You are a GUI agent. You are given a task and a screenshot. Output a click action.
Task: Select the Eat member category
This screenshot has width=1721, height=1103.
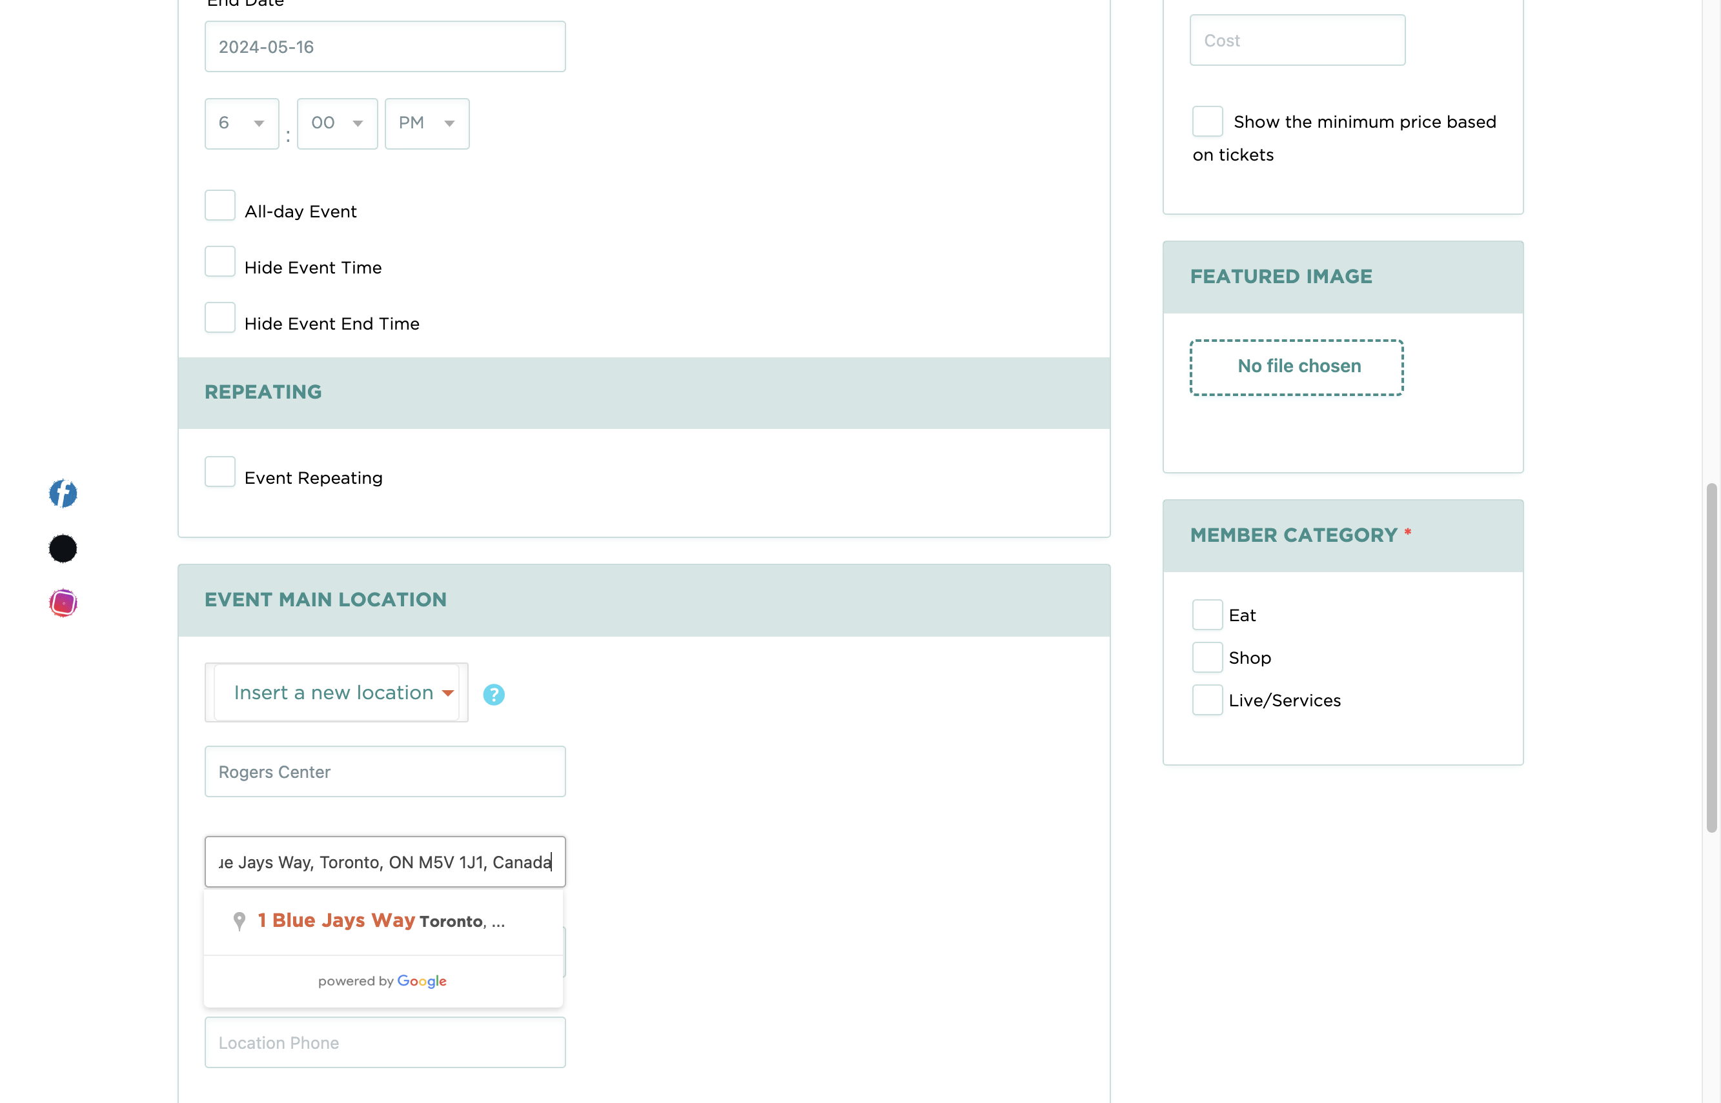click(1208, 615)
